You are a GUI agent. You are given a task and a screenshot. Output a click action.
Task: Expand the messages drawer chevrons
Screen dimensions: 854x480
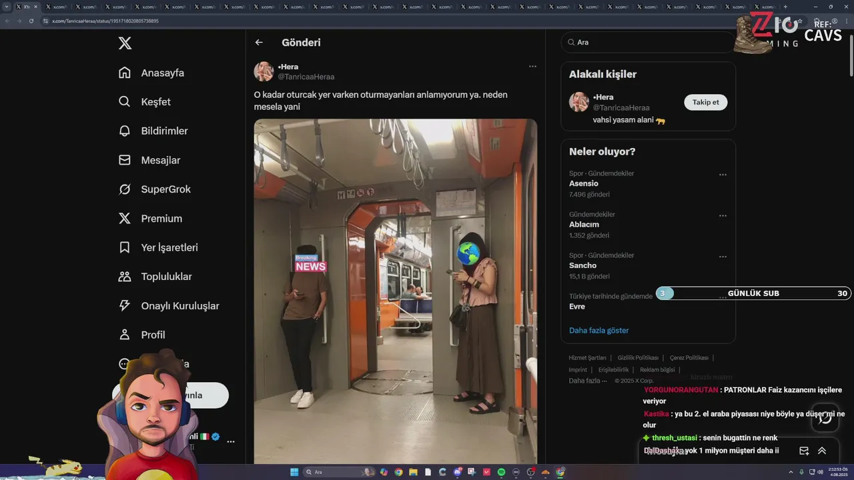(822, 451)
